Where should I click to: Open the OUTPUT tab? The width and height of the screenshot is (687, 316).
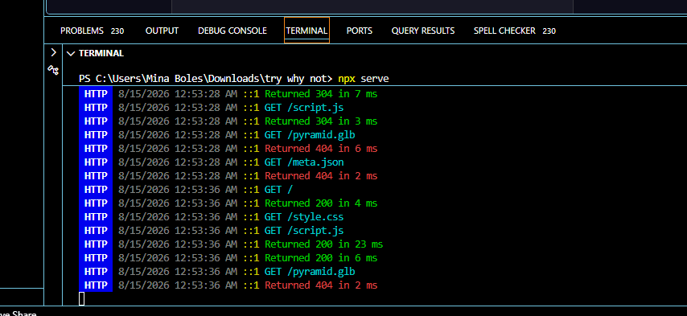(162, 31)
